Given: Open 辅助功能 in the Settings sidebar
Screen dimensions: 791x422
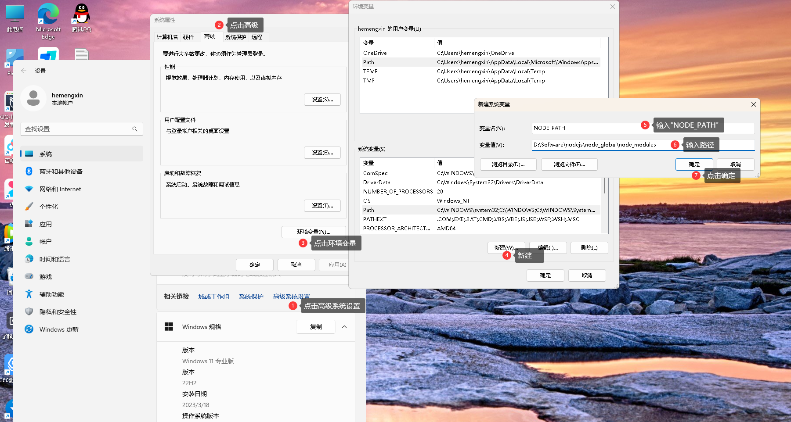Looking at the screenshot, I should [x=82, y=294].
